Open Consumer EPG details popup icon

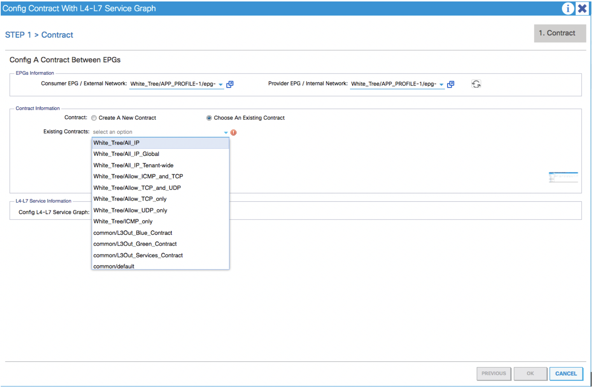point(230,84)
